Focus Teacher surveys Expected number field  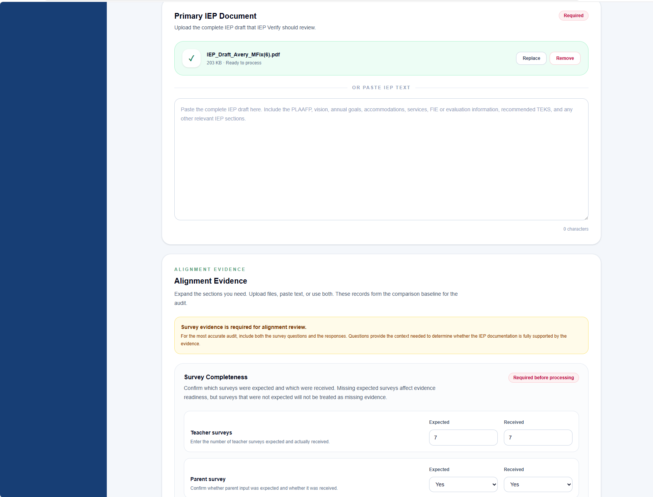pyautogui.click(x=463, y=438)
